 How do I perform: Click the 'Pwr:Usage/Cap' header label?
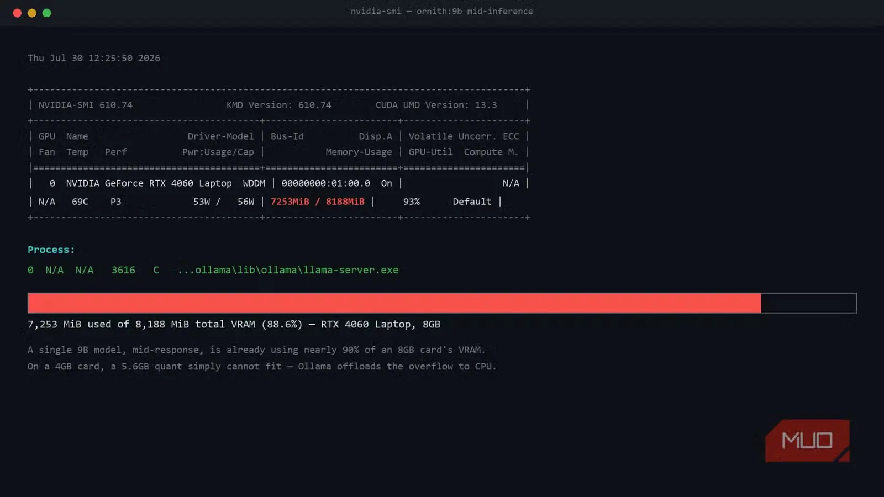click(x=218, y=152)
